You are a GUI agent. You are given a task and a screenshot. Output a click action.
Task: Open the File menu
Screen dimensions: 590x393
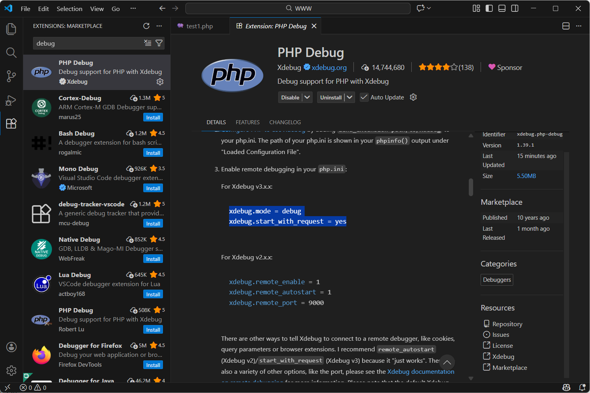26,9
